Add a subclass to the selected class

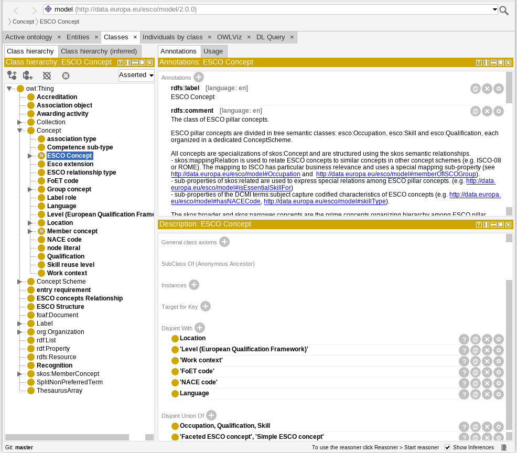(x=12, y=75)
